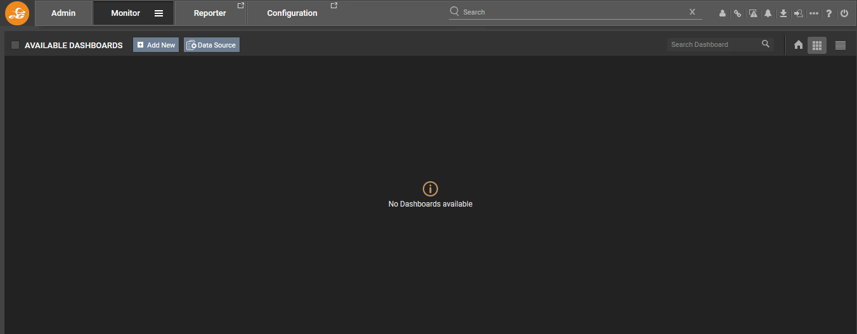Click the Search Dashboard magnifier icon
The height and width of the screenshot is (334, 857).
pos(766,44)
